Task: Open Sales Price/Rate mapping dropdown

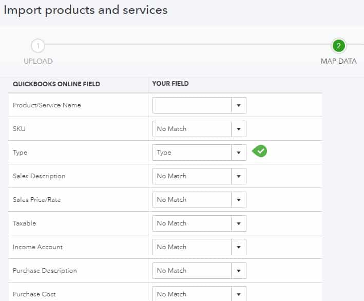Action: point(239,200)
